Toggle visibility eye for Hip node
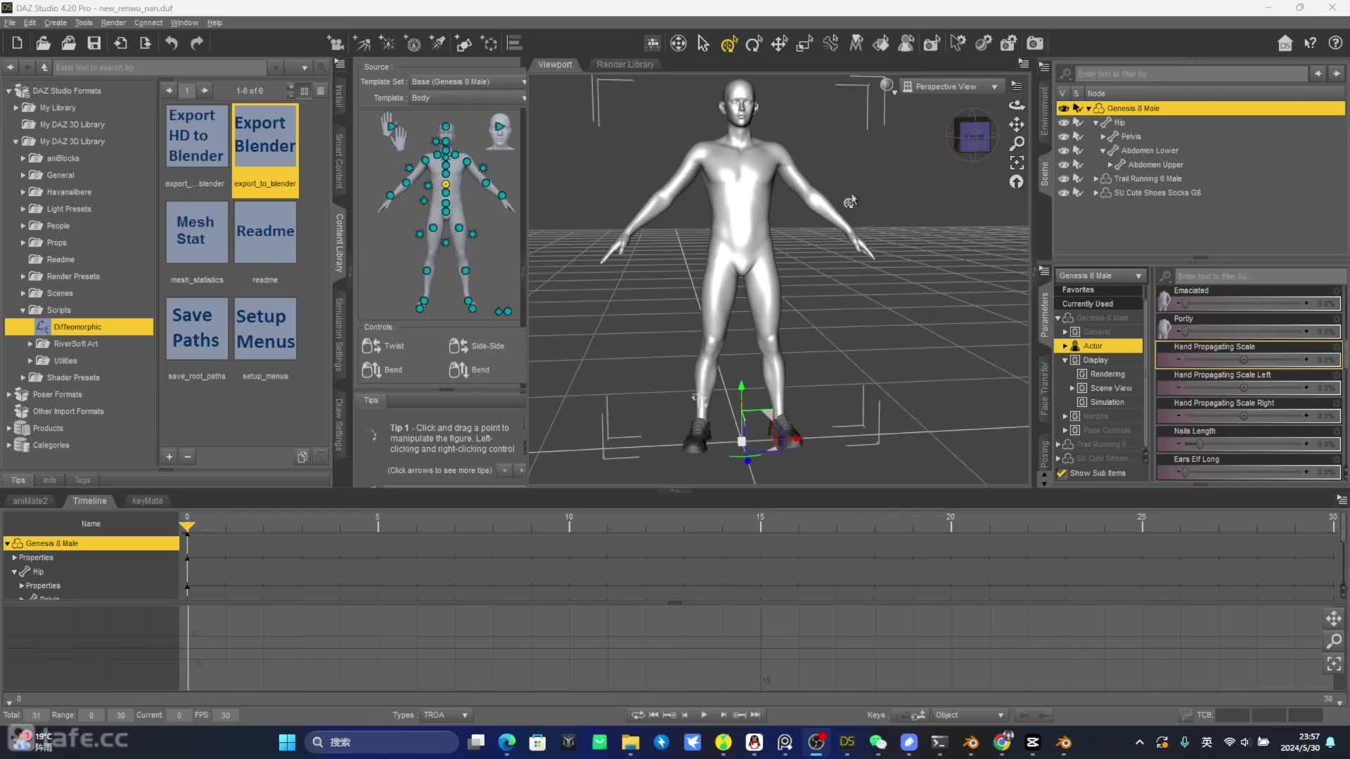The height and width of the screenshot is (759, 1350). coord(1064,122)
